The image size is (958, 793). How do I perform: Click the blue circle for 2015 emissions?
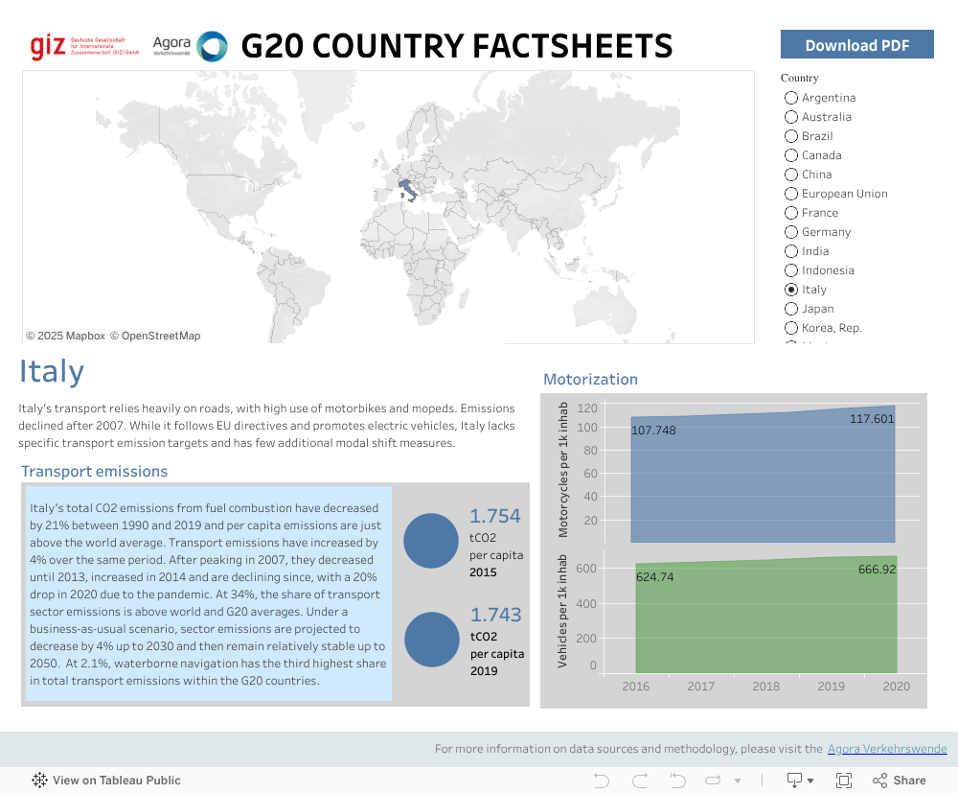coord(431,541)
